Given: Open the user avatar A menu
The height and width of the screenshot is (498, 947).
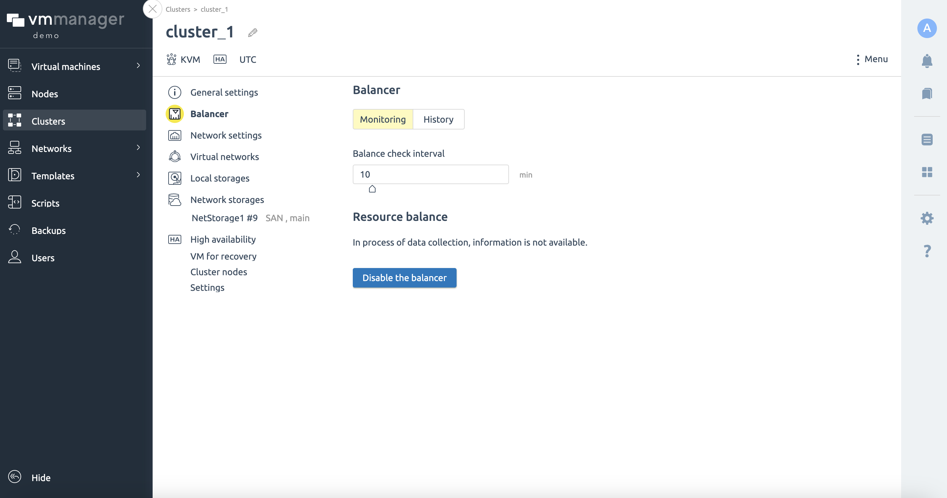Looking at the screenshot, I should [x=927, y=28].
